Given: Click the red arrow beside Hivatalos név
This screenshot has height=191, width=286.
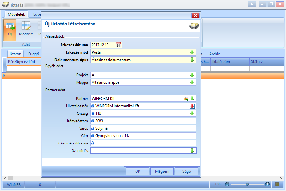Looking at the screenshot, I should [192, 106].
